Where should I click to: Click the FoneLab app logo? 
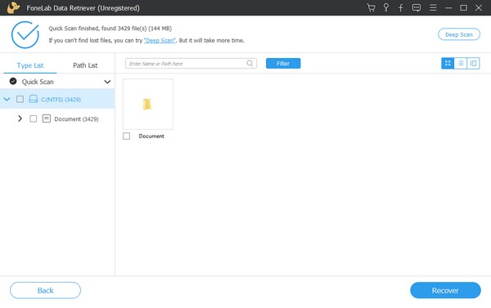[13, 8]
